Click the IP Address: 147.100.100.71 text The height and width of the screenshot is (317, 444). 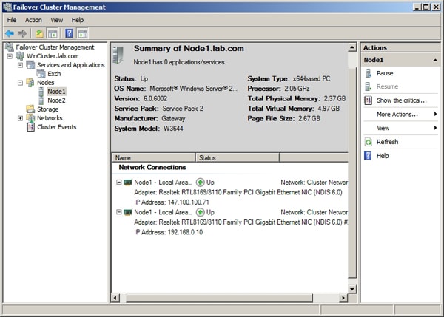pos(172,202)
